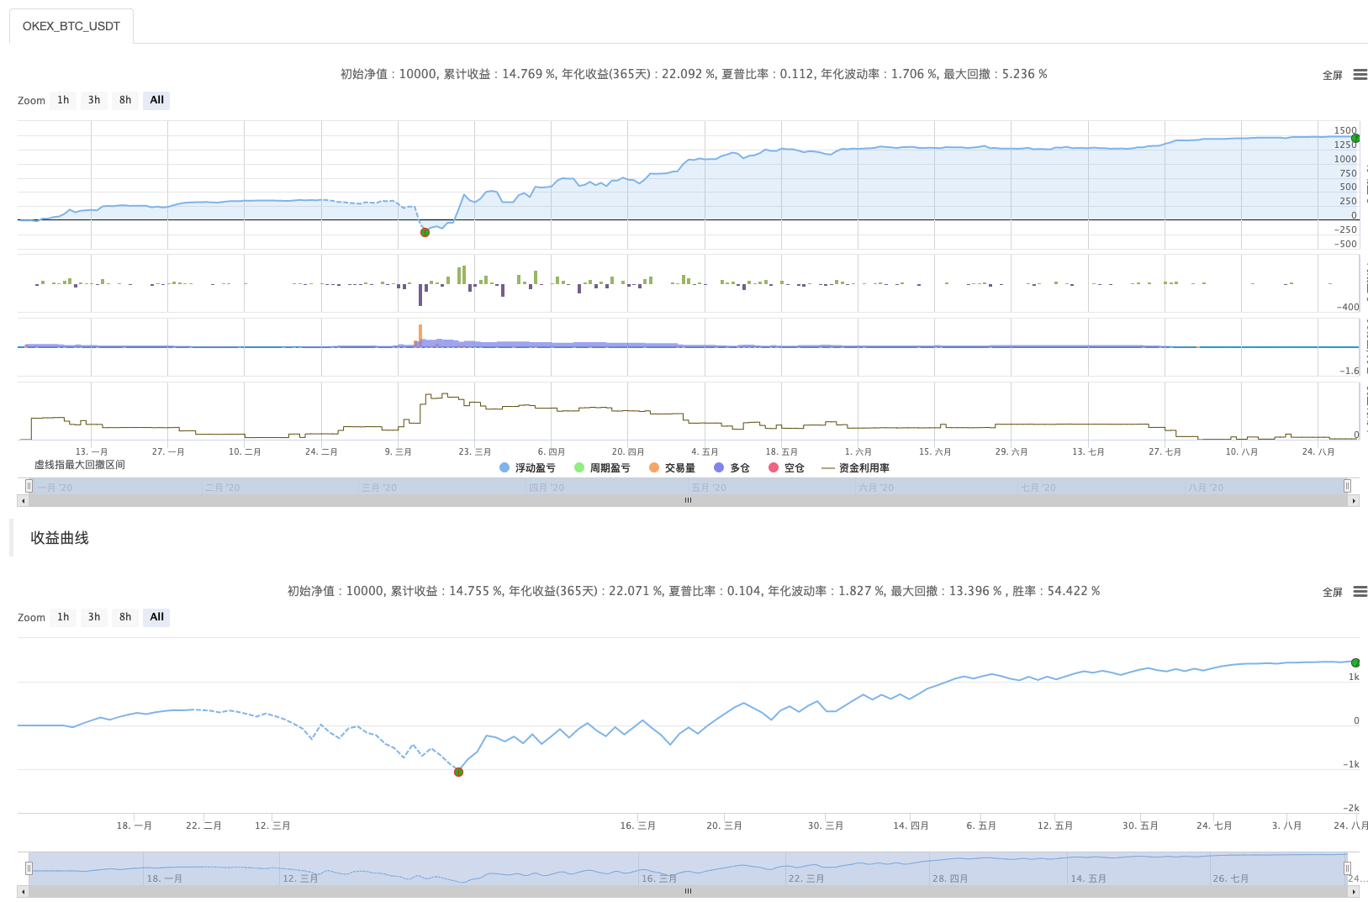The width and height of the screenshot is (1368, 902).
Task: Set 收益曲线 chart zoom to 1h
Action: [63, 617]
